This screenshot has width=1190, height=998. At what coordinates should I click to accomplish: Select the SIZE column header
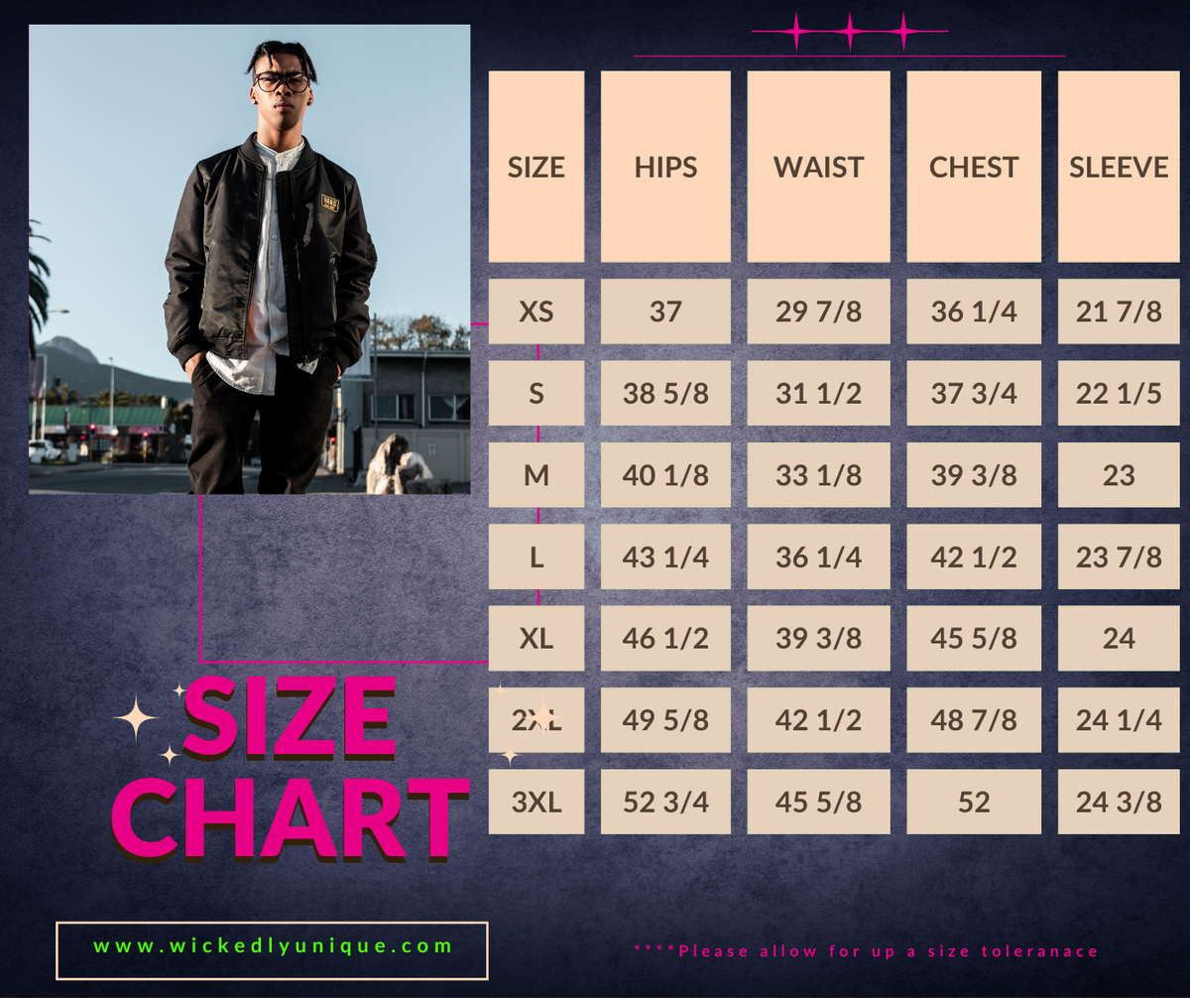pyautogui.click(x=535, y=167)
